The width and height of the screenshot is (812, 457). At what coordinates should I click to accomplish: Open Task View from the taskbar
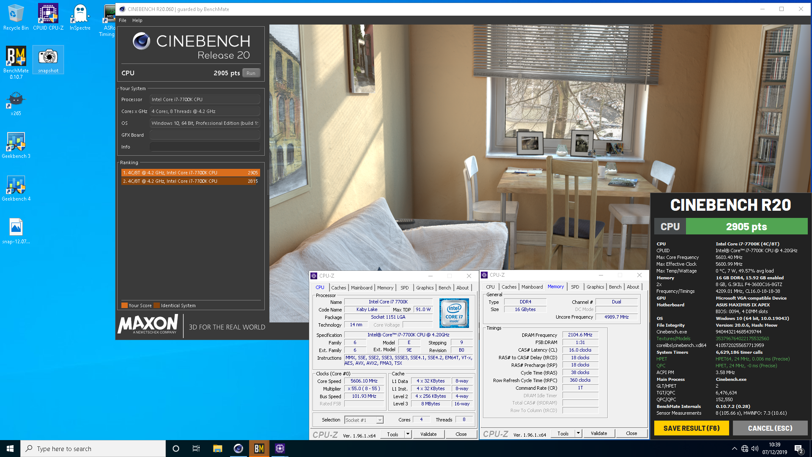click(x=196, y=449)
